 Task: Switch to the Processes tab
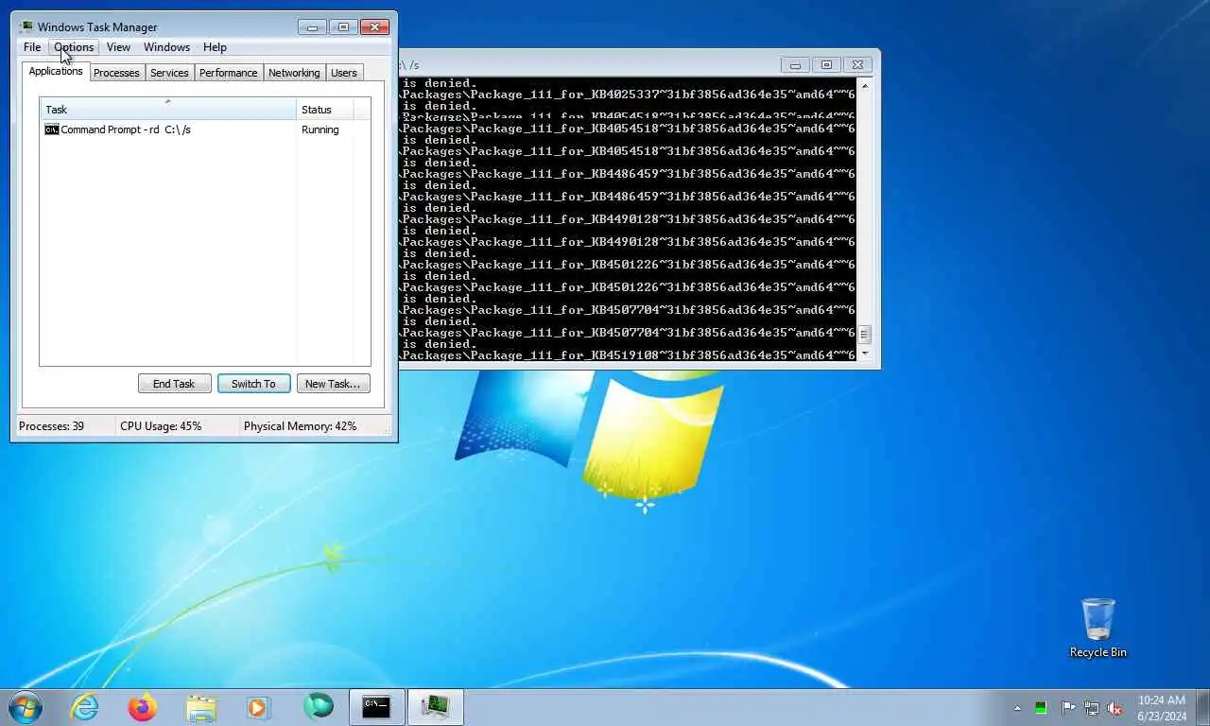coord(116,73)
